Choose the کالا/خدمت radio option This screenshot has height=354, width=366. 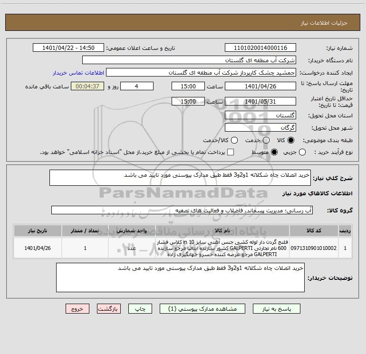pos(234,140)
